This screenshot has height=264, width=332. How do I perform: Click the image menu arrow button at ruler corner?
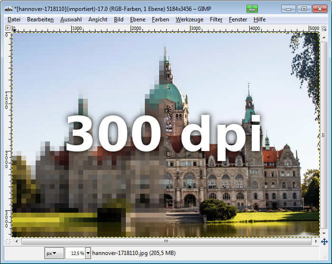pyautogui.click(x=8, y=28)
